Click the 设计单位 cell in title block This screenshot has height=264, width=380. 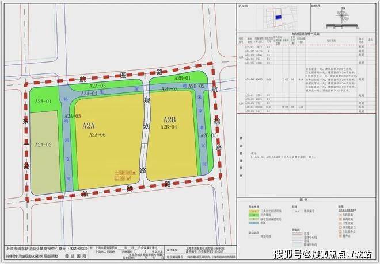click(172, 250)
